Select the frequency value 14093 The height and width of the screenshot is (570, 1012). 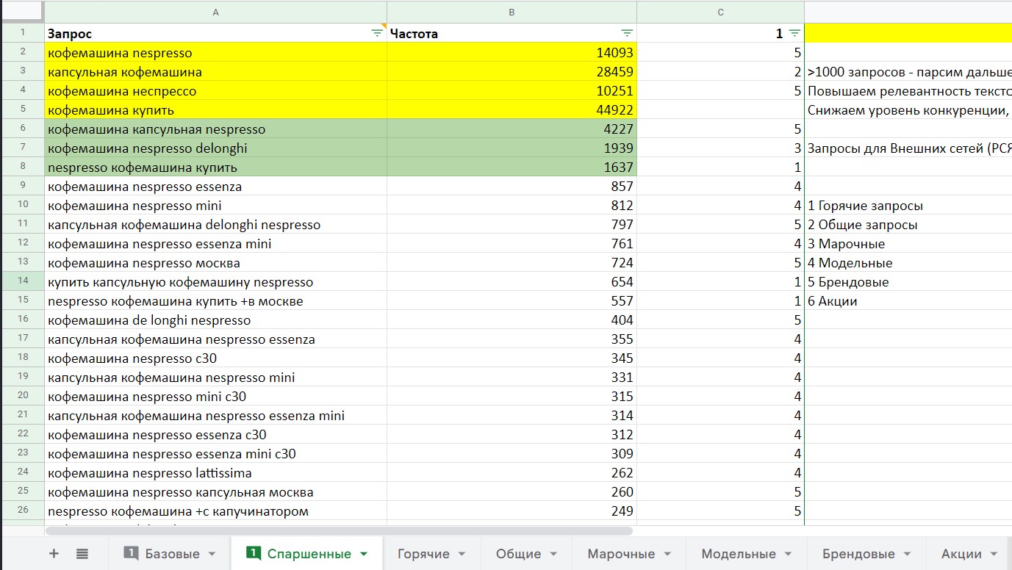tap(512, 53)
